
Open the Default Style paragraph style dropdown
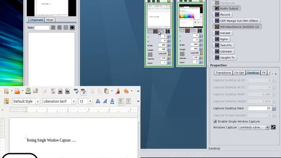coord(38,101)
